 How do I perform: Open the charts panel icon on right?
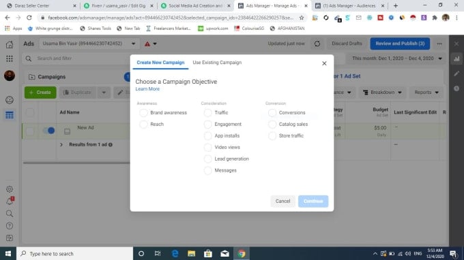coord(456,59)
